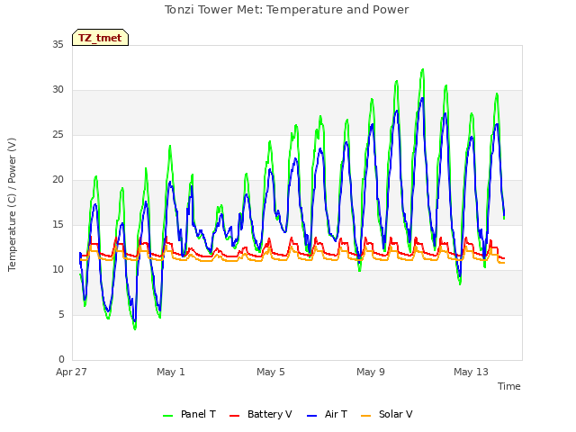Click the May 5 x-axis tick label
576x432 pixels.
(271, 372)
